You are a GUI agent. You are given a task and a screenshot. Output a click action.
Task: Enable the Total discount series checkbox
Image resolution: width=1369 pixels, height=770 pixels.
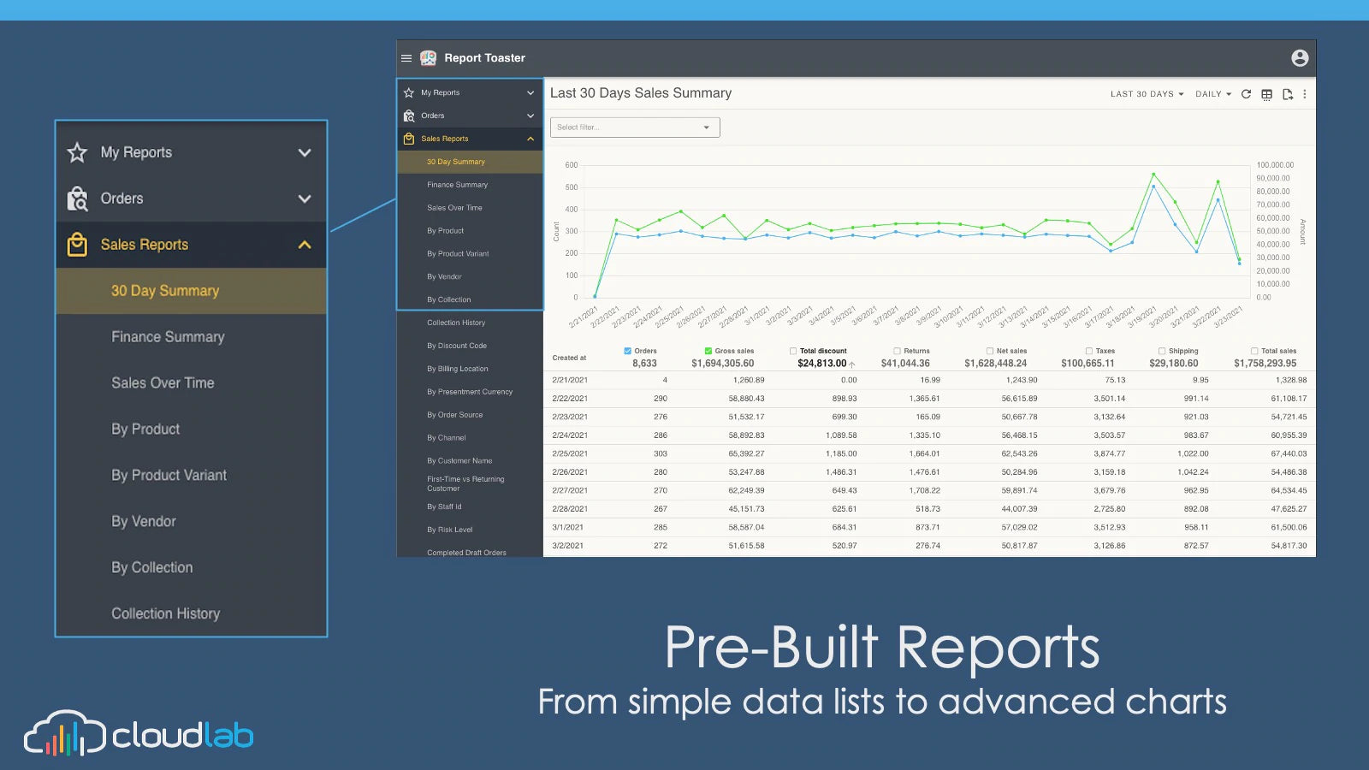793,351
